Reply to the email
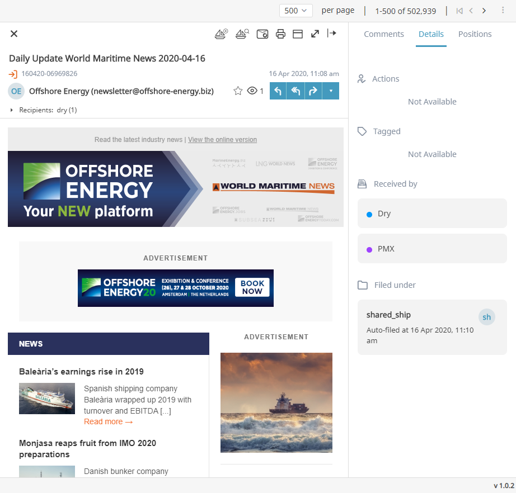516x493 pixels. [278, 91]
